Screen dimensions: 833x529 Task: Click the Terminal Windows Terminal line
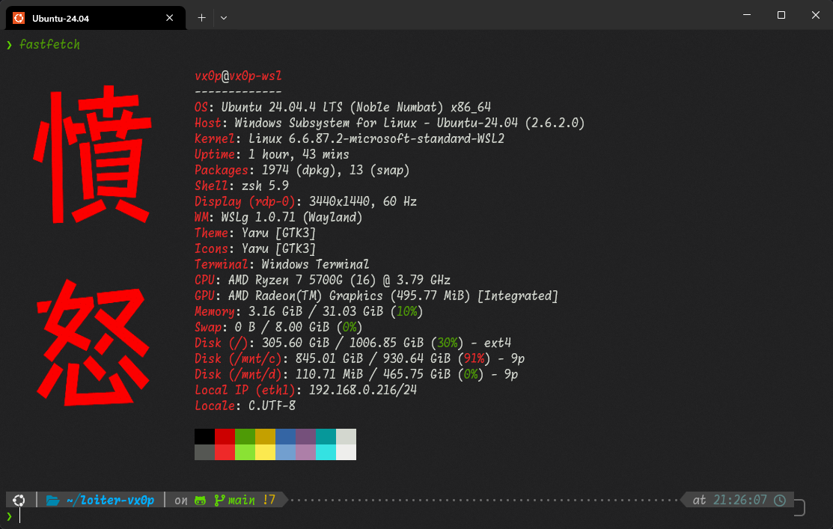coord(281,265)
